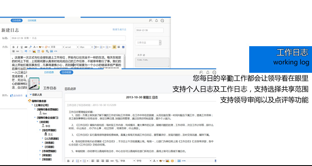Toggle Underline in the new-log editor
312x166 pixels.
click(22, 47)
